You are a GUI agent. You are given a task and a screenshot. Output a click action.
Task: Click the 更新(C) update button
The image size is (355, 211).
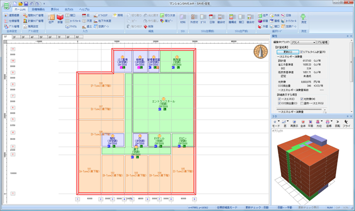[288, 52]
